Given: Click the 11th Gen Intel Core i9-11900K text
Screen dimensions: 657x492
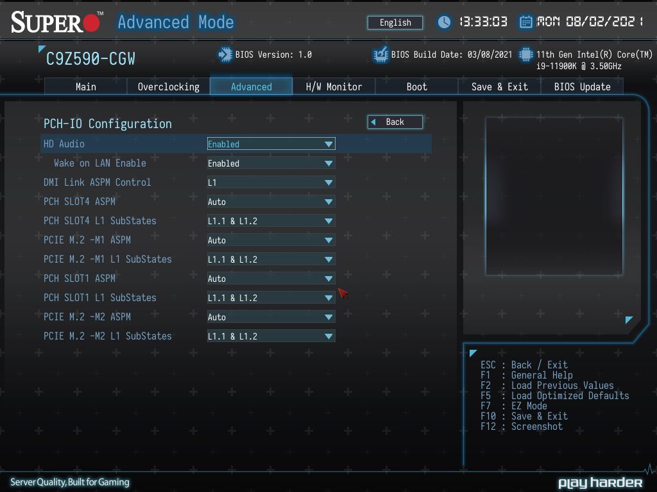Looking at the screenshot, I should (x=594, y=60).
